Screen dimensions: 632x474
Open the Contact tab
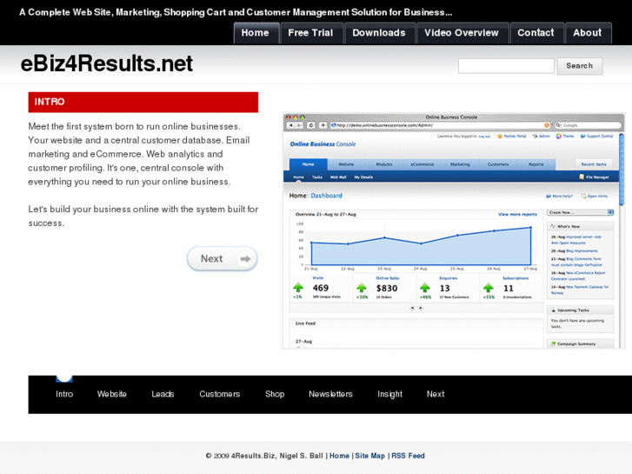[x=536, y=33]
